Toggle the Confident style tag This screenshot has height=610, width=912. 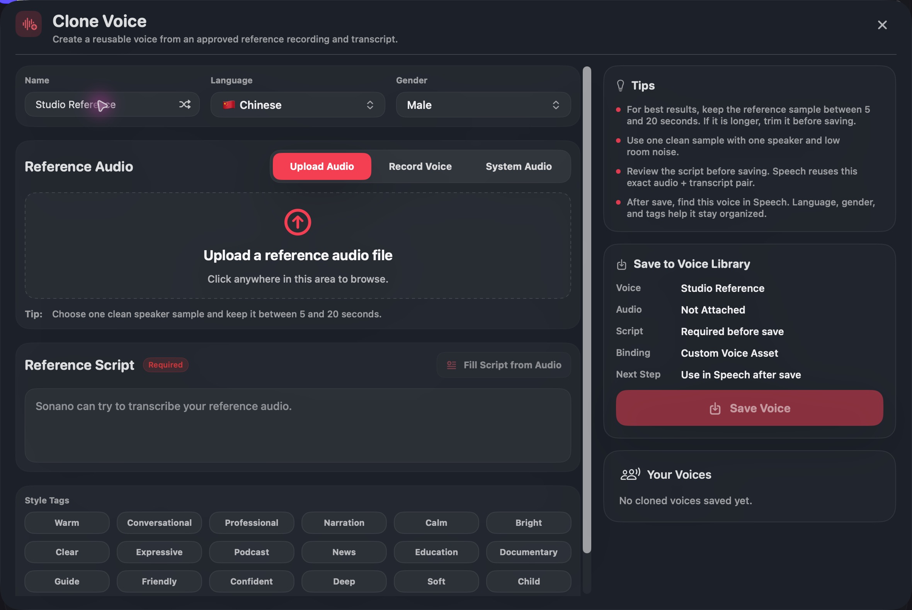(252, 581)
